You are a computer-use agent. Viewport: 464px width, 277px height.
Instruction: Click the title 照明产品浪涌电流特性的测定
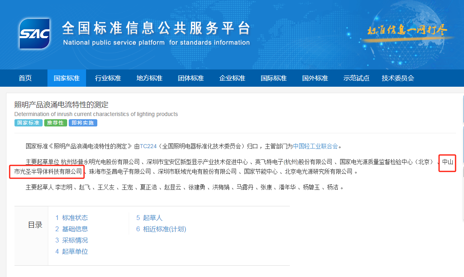(62, 104)
